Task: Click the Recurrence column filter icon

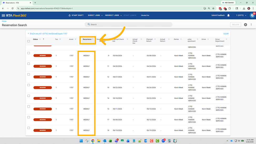Action: [x=93, y=39]
